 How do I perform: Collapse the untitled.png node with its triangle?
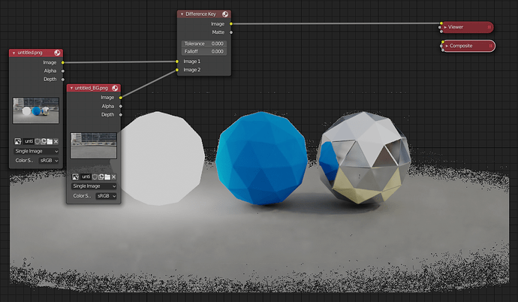tap(14, 53)
